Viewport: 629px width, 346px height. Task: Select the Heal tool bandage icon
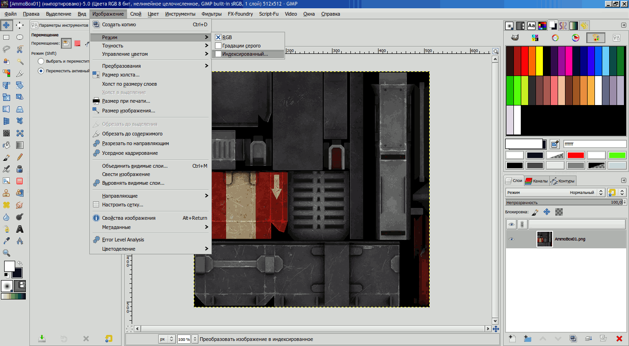(x=6, y=205)
